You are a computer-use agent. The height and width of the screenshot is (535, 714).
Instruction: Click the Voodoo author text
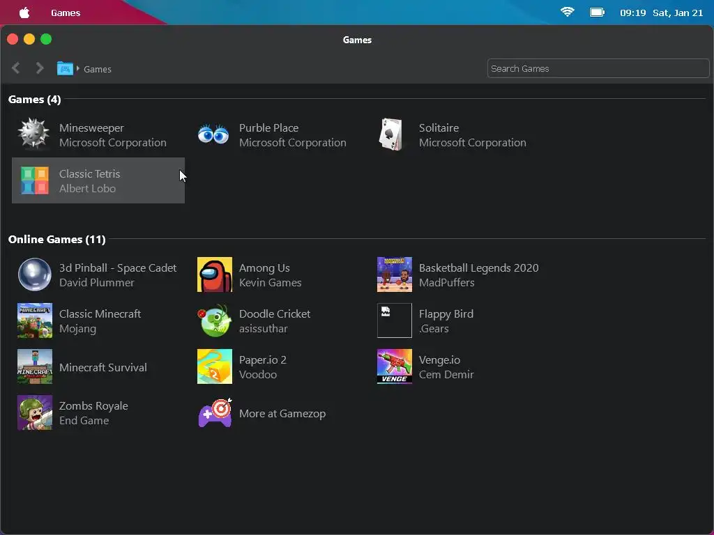pyautogui.click(x=258, y=374)
